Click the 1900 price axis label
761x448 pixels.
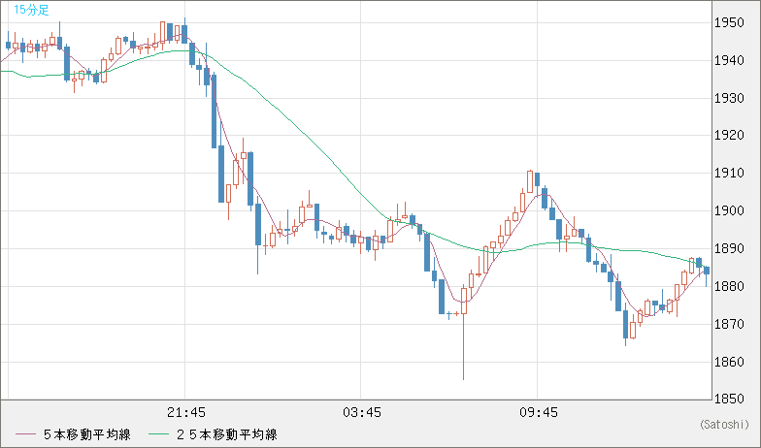[729, 211]
